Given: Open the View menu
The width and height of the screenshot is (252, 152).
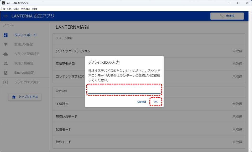Looking at the screenshot, I should click(16, 9).
